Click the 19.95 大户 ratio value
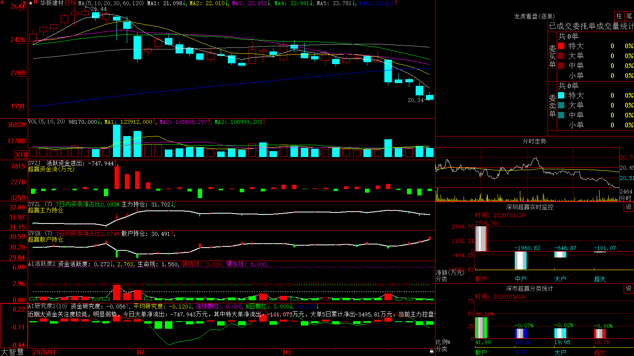The width and height of the screenshot is (634, 356). [x=562, y=342]
